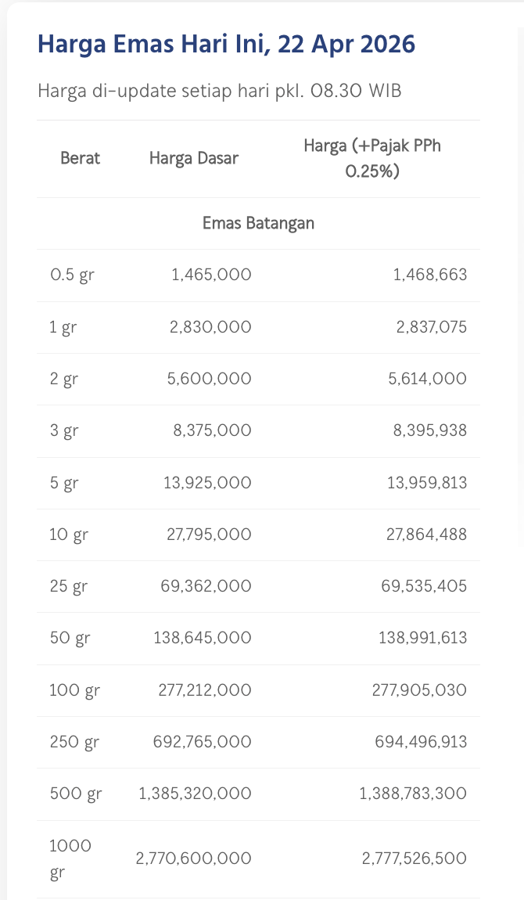Click the Berat column header
This screenshot has width=524, height=900.
click(81, 158)
